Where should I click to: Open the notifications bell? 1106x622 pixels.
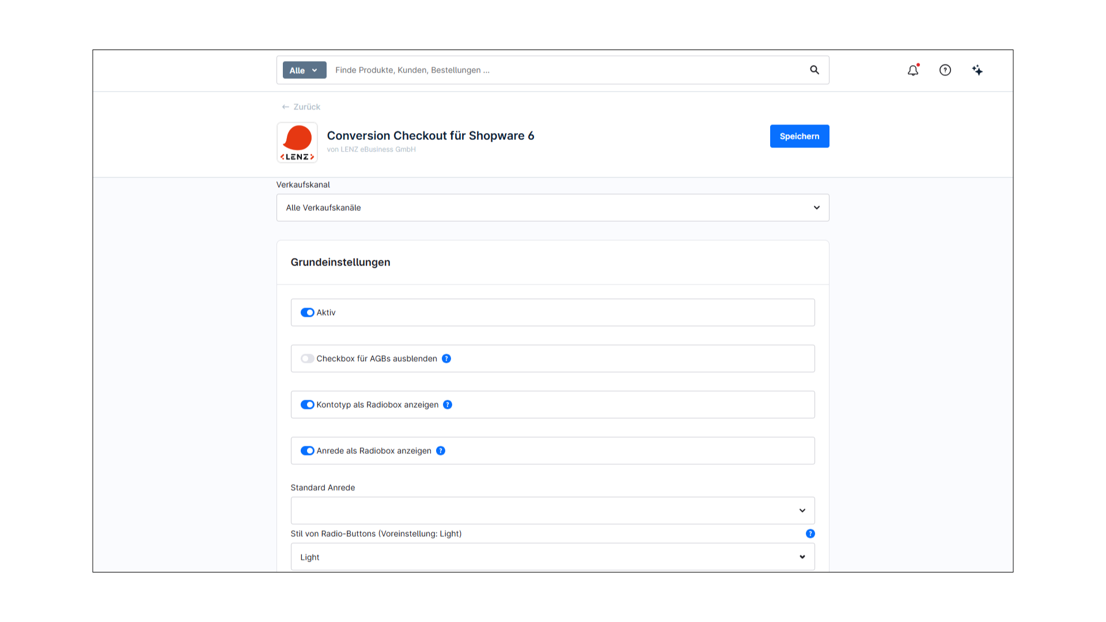coord(913,70)
